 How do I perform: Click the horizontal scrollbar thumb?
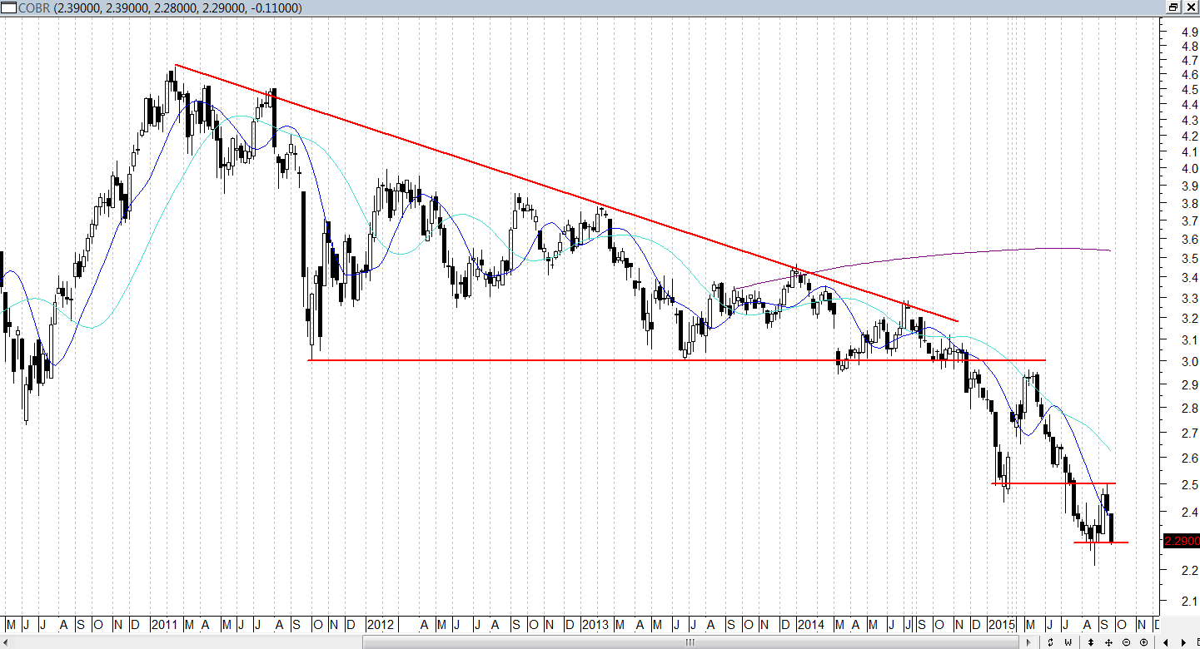(x=691, y=642)
